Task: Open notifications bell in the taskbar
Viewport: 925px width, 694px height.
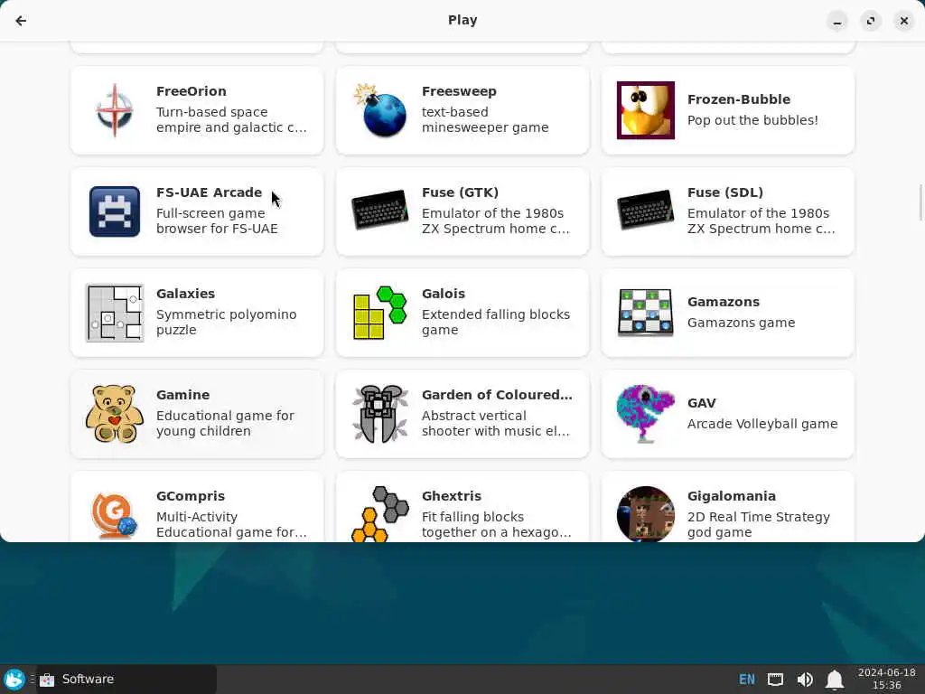Action: 834,680
